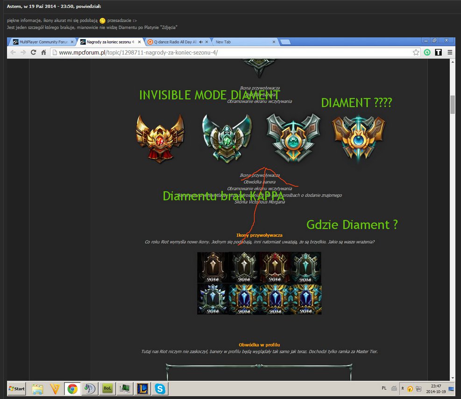This screenshot has width=461, height=399.
Task: Expand hidden system tray icons chevron
Action: pyautogui.click(x=403, y=388)
